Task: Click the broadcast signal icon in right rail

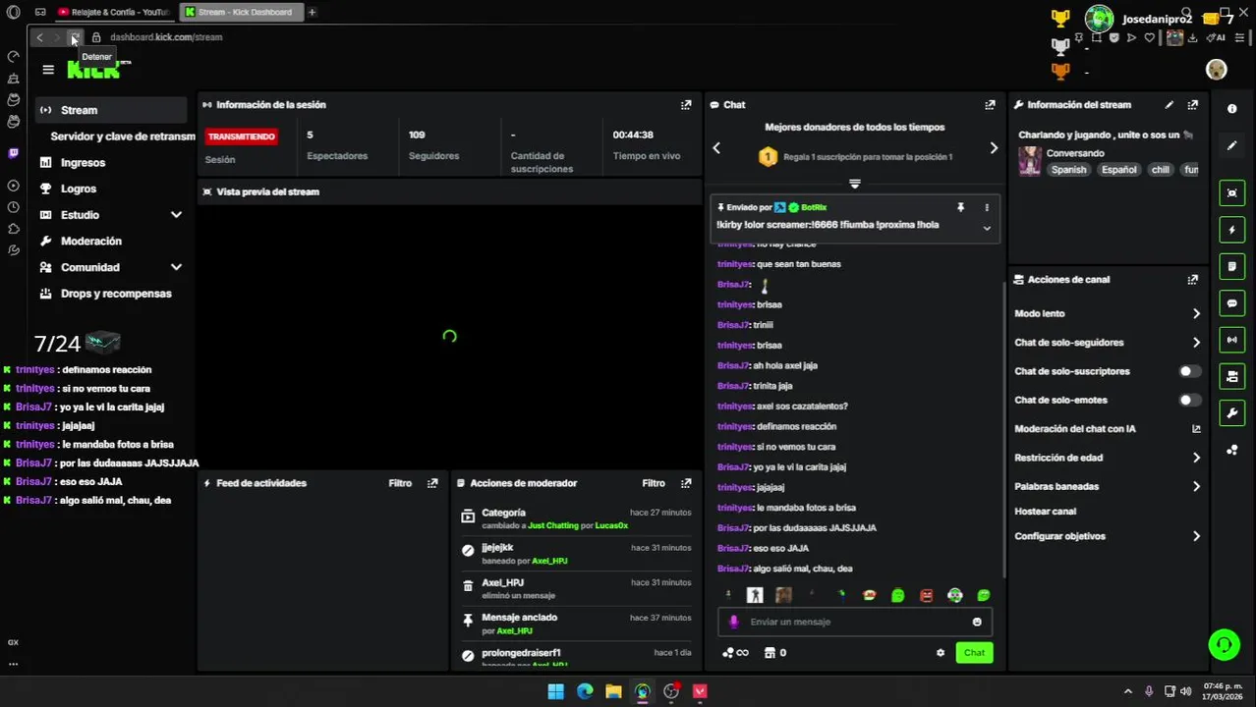Action: pos(1231,340)
